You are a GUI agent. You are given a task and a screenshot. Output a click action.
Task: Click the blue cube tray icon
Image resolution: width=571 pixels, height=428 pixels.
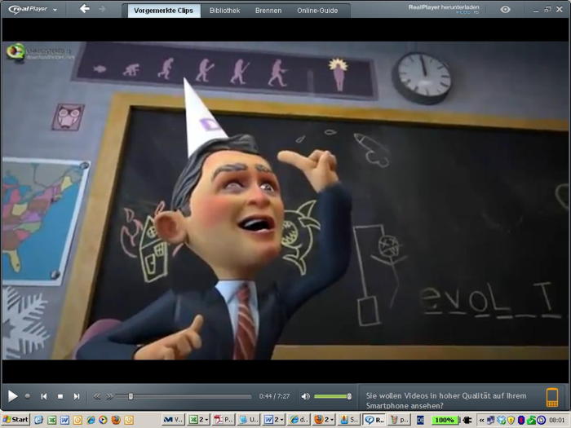click(x=501, y=421)
